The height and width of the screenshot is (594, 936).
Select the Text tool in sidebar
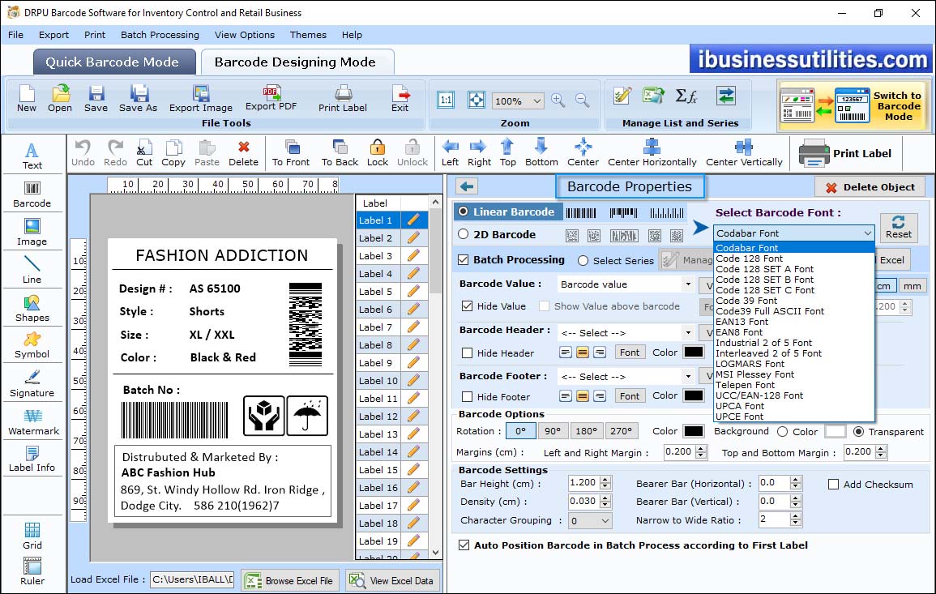[x=32, y=156]
